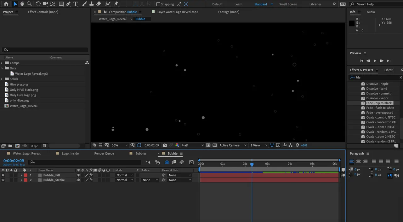Open the 1 View layout dropdown
The width and height of the screenshot is (403, 222).
(x=258, y=145)
